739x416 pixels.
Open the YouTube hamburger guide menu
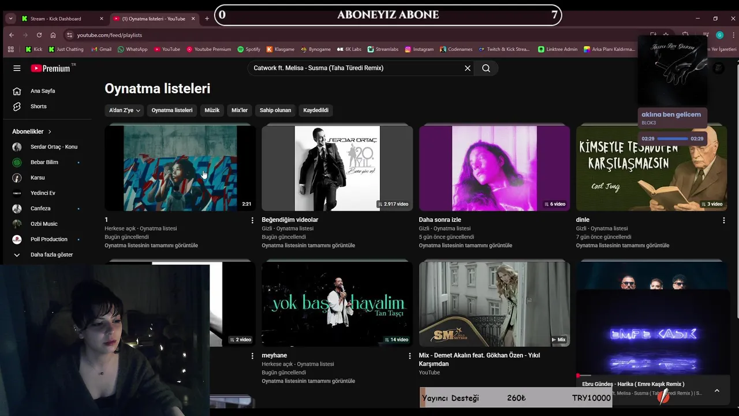click(17, 68)
